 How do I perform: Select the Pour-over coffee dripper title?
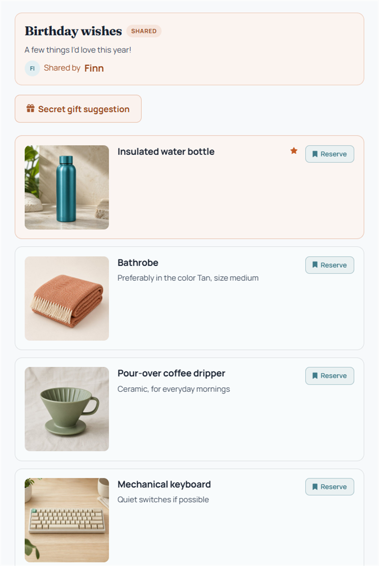pos(172,373)
